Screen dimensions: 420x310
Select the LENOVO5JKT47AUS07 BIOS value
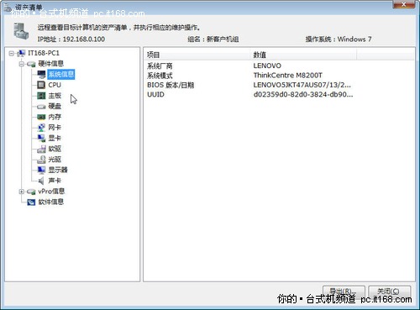click(x=302, y=85)
